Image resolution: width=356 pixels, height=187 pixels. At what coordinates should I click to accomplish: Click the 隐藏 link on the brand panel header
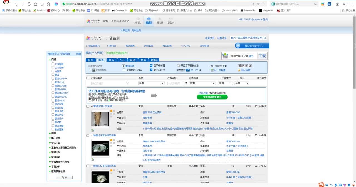78,54
